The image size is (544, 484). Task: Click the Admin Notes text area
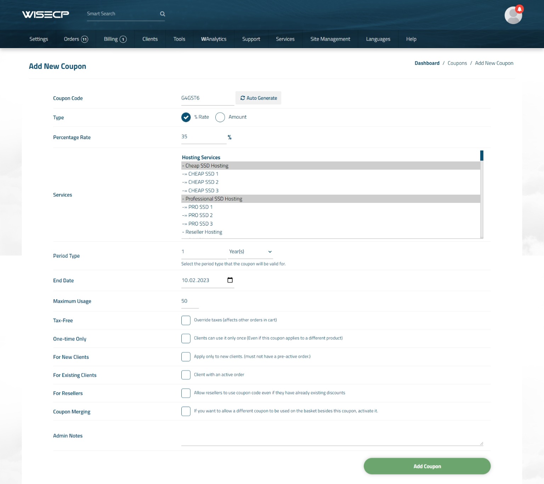pos(332,436)
